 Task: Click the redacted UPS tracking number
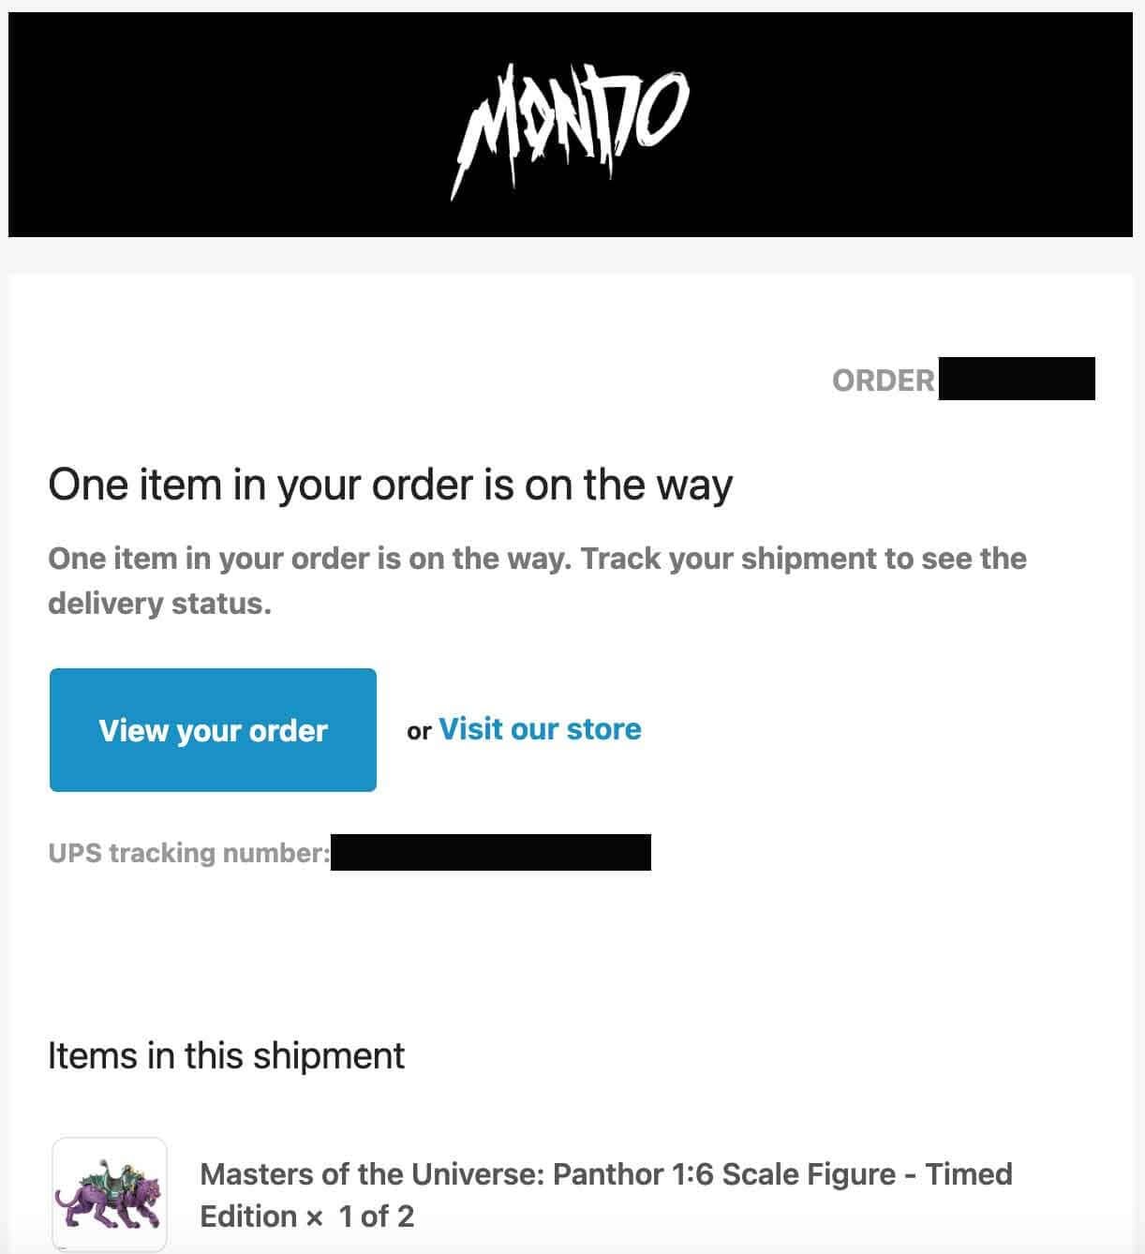click(x=492, y=852)
